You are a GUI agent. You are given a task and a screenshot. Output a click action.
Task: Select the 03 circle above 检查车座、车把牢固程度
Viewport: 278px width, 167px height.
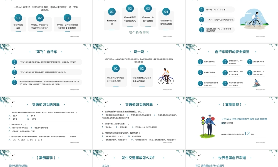pyautogui.click(x=148, y=8)
